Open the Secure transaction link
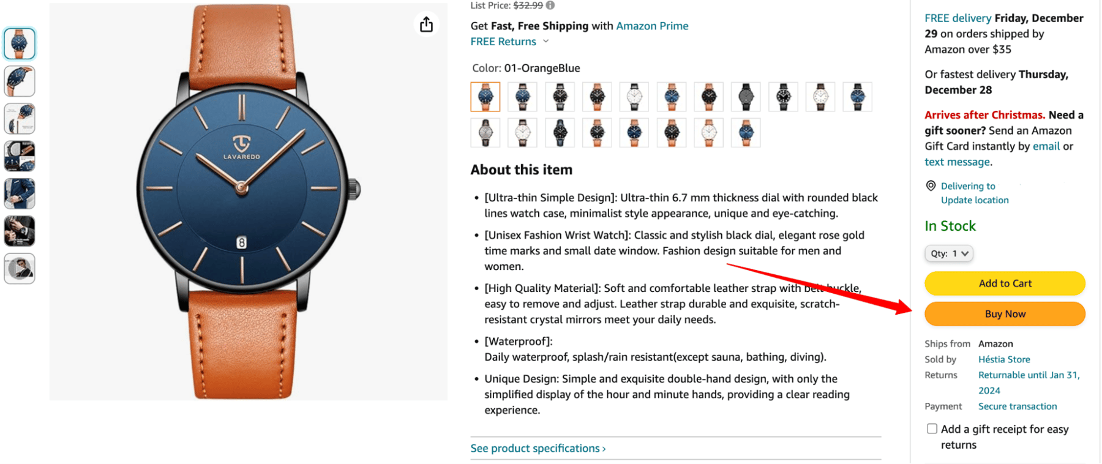This screenshot has width=1102, height=464. [x=1017, y=406]
